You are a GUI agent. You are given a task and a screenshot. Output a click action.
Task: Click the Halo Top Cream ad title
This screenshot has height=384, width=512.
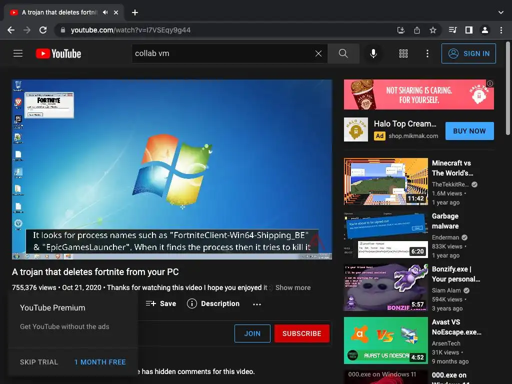pos(405,124)
